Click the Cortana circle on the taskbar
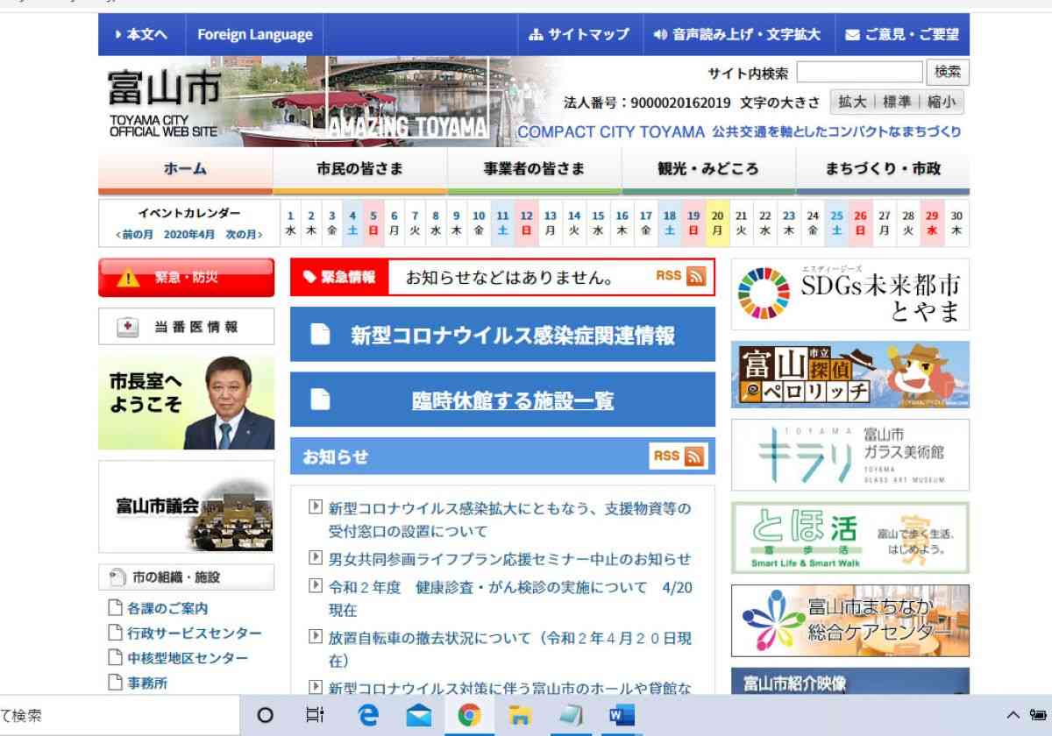Screen dimensions: 1052x736 [x=265, y=716]
